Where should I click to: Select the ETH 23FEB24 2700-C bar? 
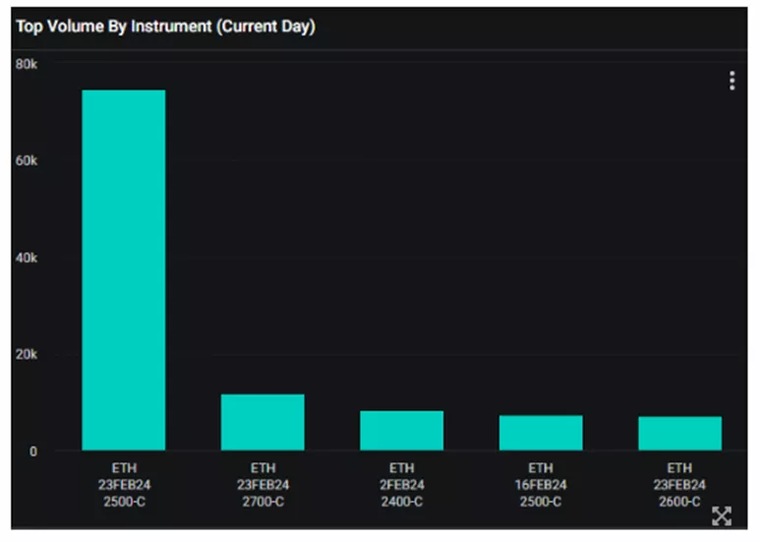click(263, 423)
